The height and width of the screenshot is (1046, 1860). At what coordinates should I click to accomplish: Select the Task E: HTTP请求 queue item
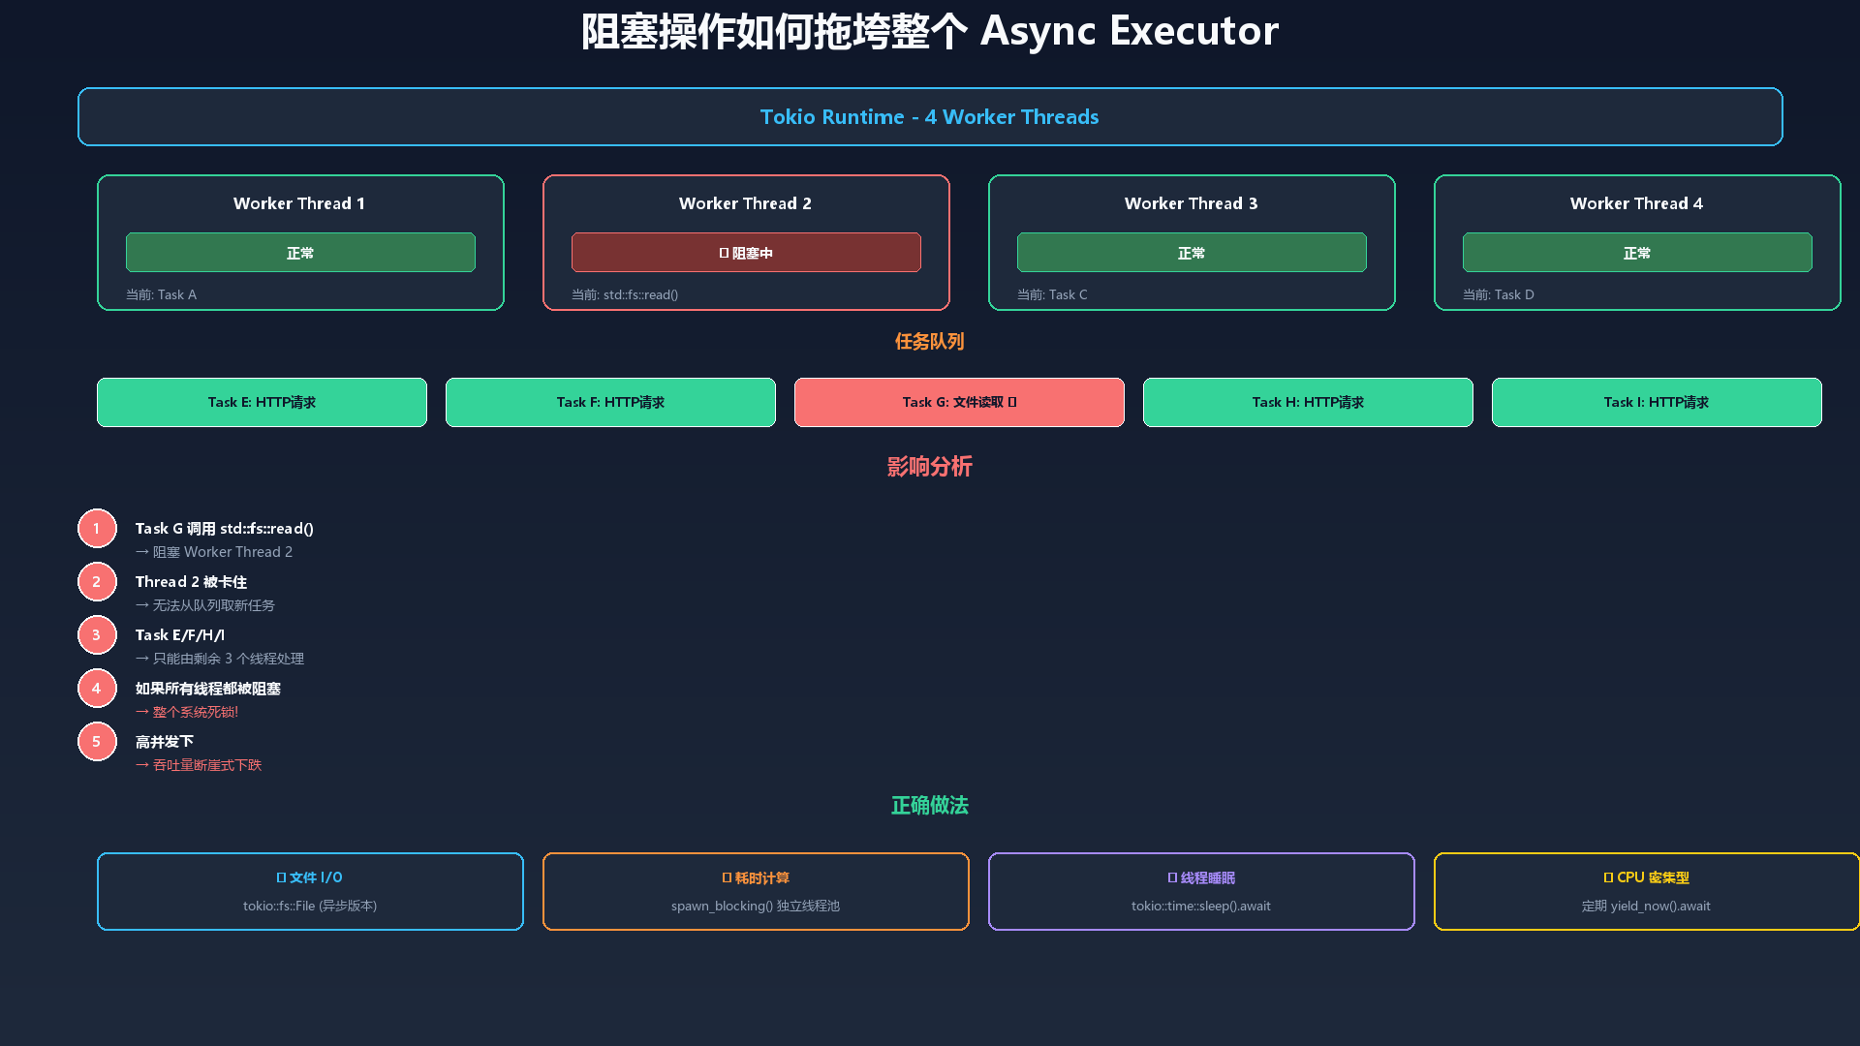click(262, 402)
